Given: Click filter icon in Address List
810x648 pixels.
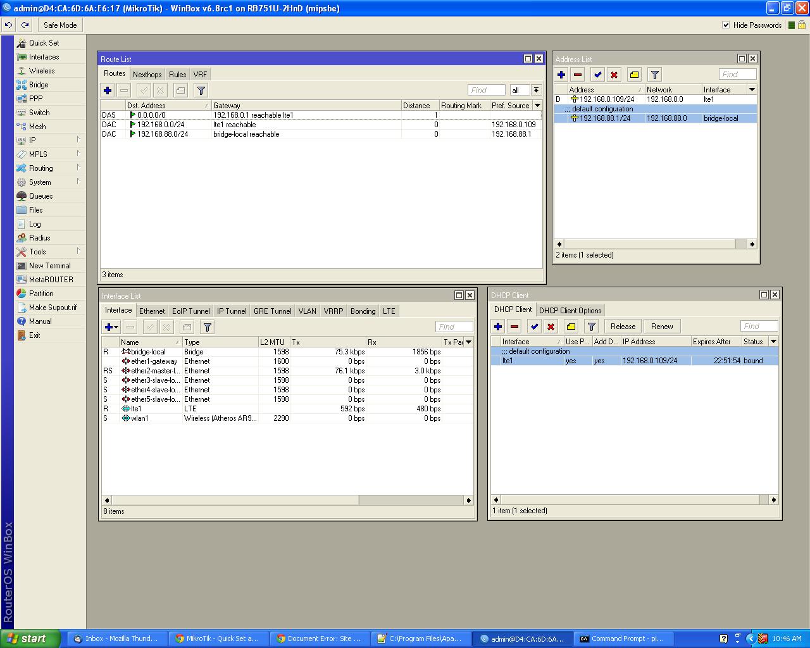Looking at the screenshot, I should (x=655, y=75).
